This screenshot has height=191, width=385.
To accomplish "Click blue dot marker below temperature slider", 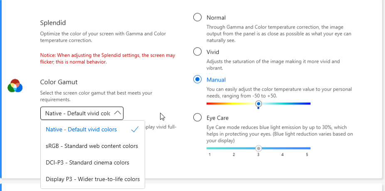I will pyautogui.click(x=259, y=108).
